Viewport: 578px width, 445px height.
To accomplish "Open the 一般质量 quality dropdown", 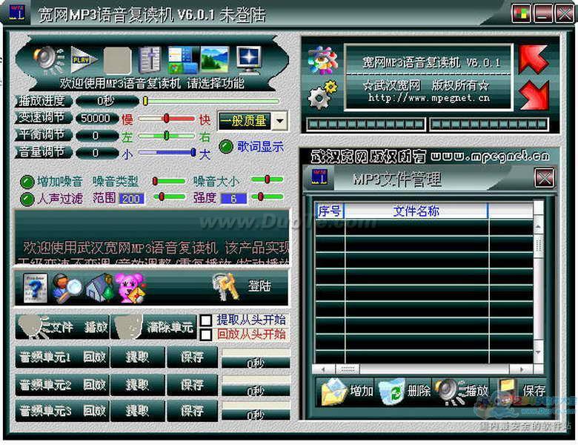I will [279, 121].
